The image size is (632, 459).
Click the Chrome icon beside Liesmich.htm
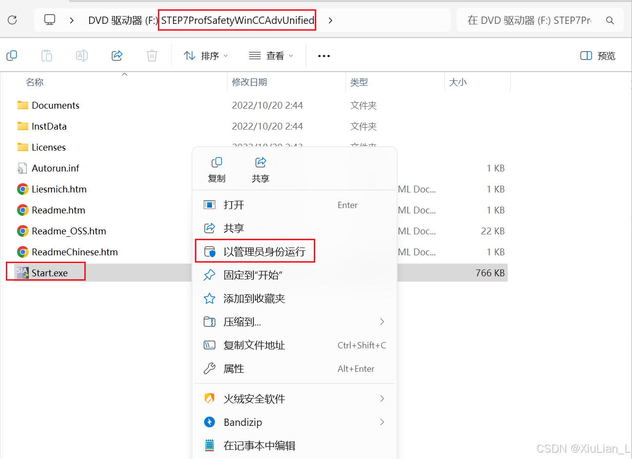tap(22, 189)
